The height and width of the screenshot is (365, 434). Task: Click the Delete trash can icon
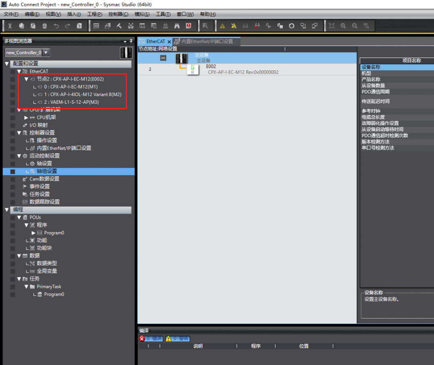coord(45,26)
